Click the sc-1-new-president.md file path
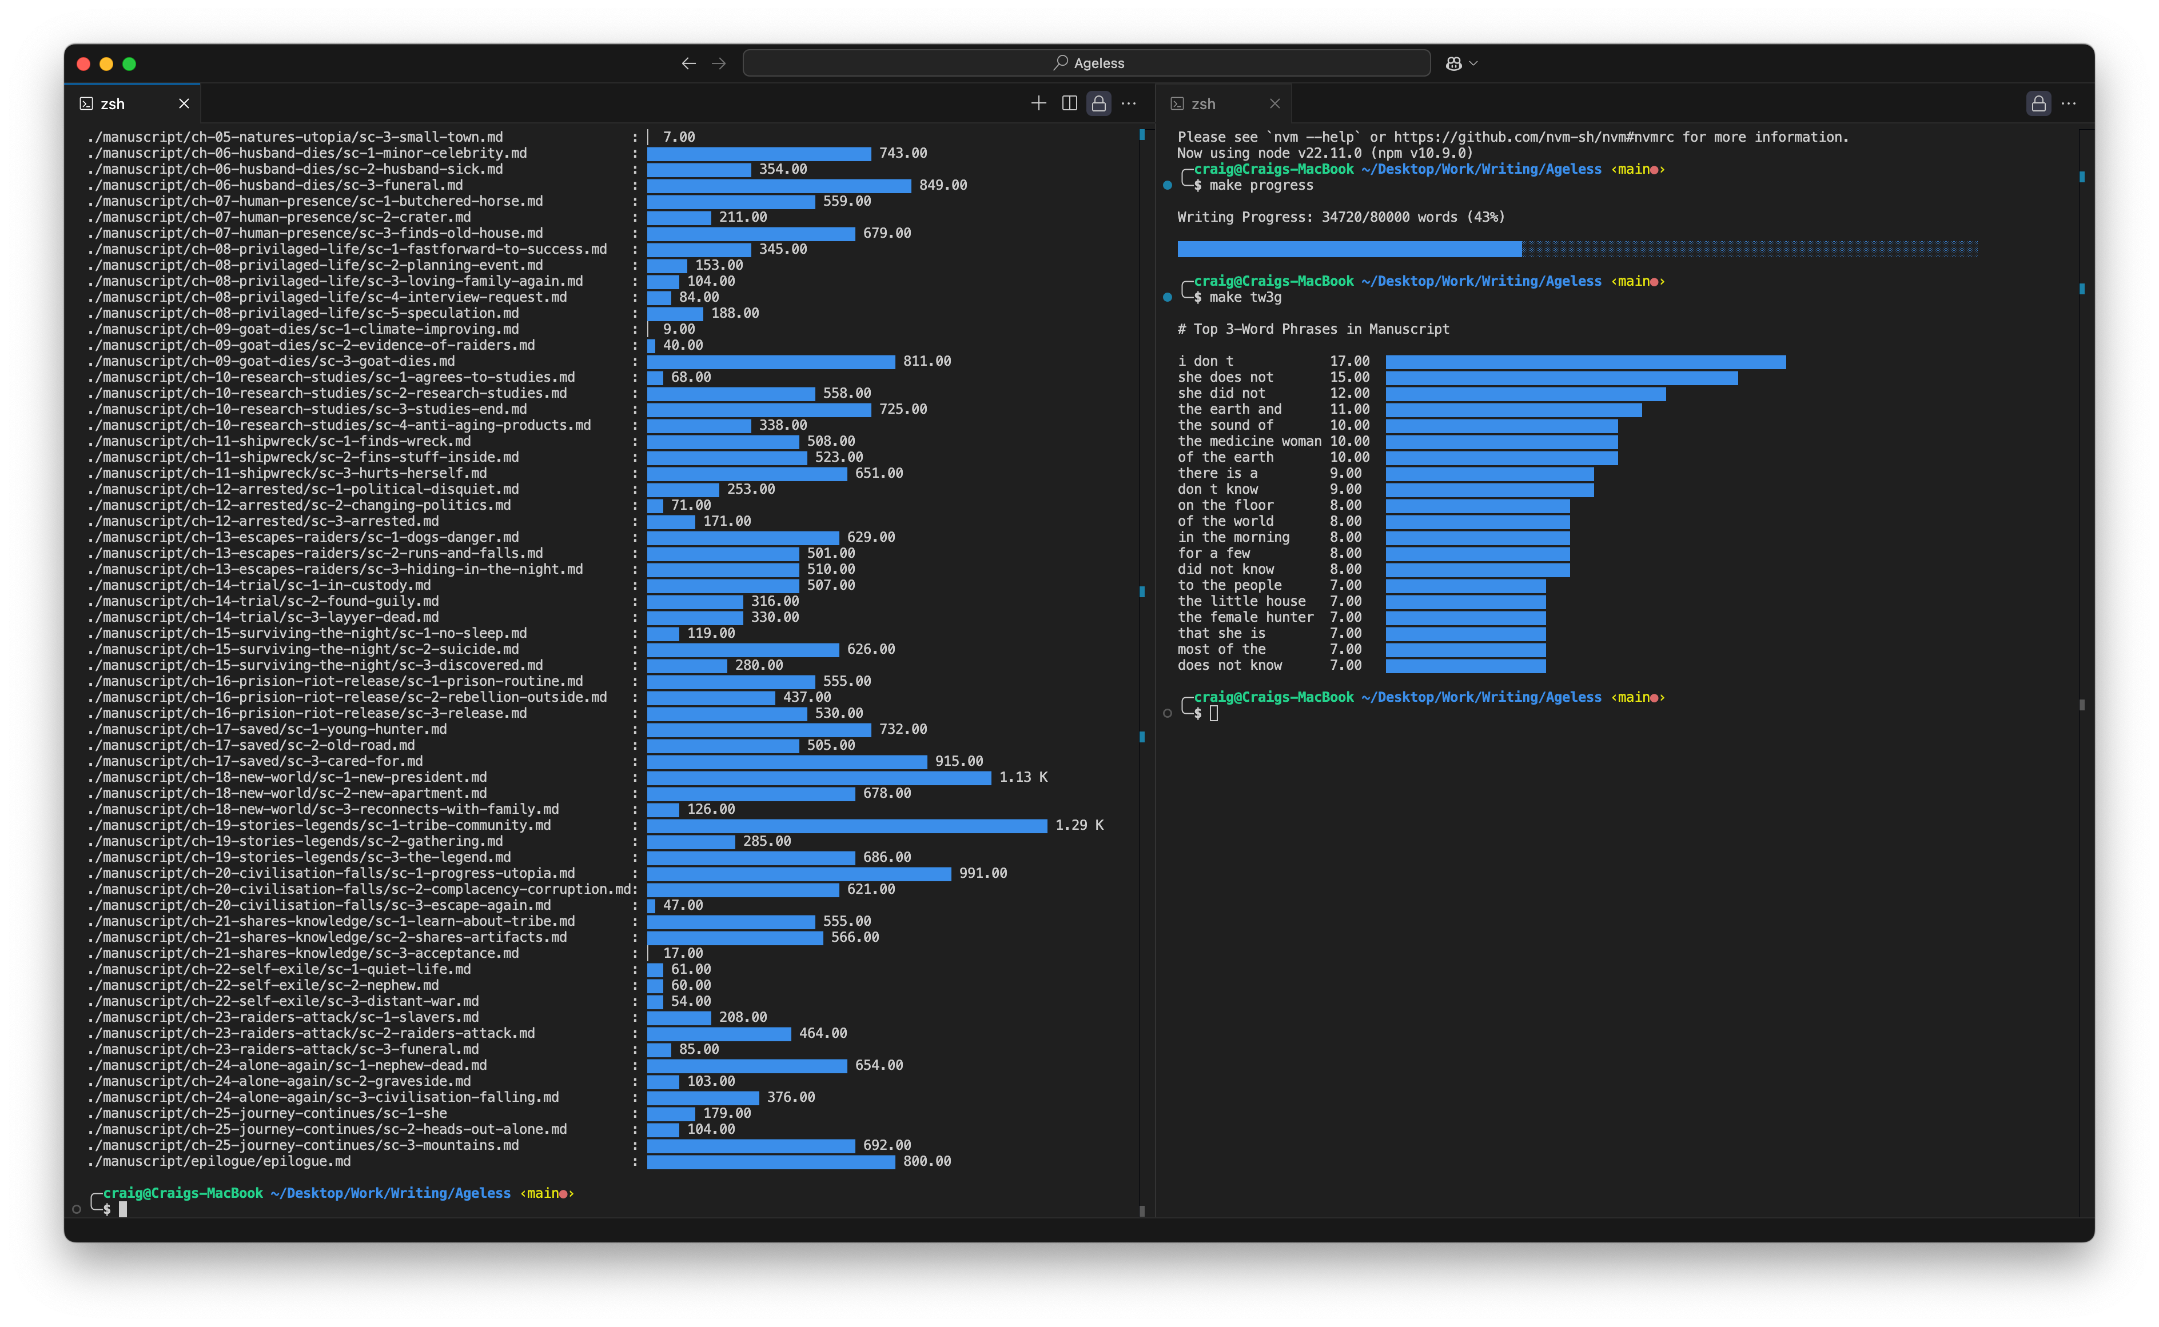Screen dimensions: 2159x1327 287,778
